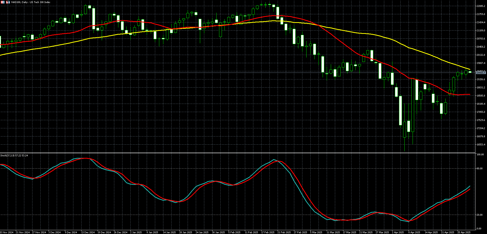487x234 pixels.
Task: Click the 27 Feb 2025 date label
Action: pos(300,232)
